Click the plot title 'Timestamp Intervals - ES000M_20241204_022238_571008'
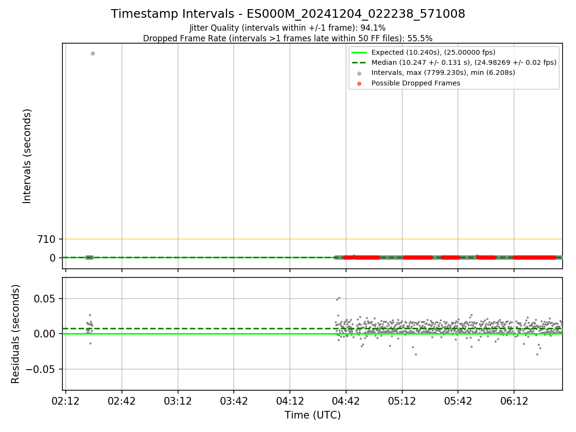 click(288, 14)
